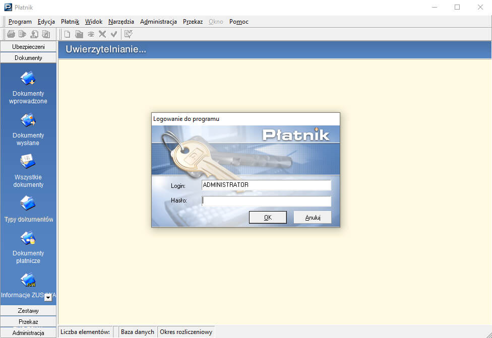Cancel login with the Anuluj button

point(313,217)
